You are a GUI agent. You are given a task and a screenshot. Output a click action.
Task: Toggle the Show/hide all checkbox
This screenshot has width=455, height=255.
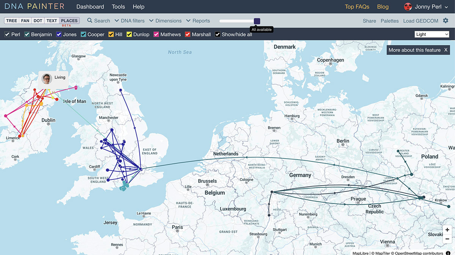click(x=218, y=34)
